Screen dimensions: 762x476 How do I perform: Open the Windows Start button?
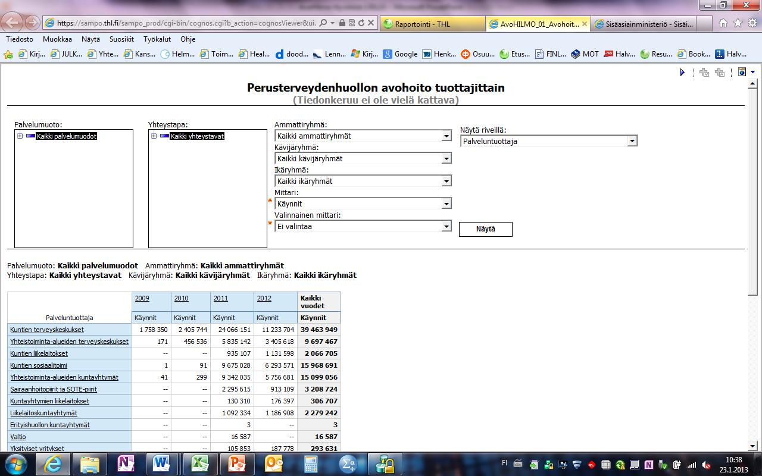click(15, 464)
